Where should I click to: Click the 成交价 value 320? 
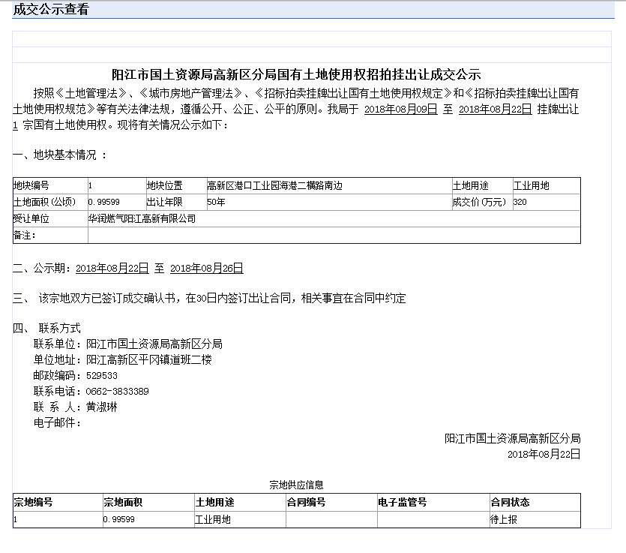520,202
